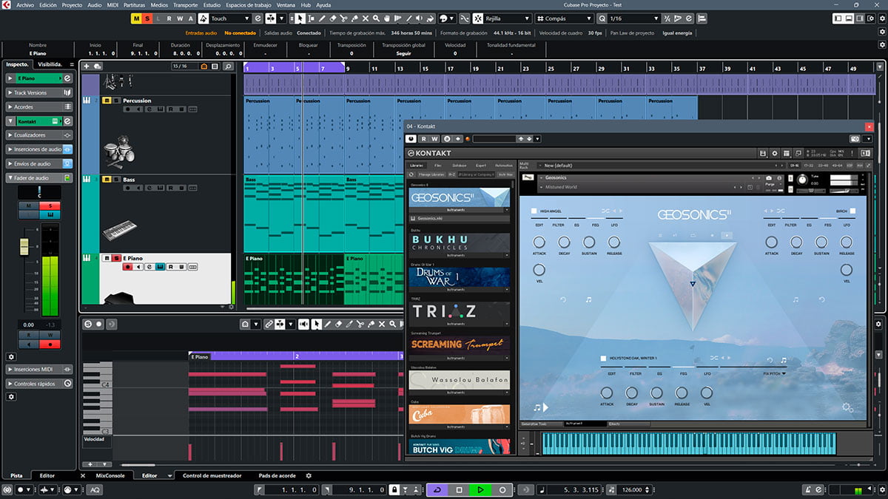Click the ATTACK knob under HIGH ANGEL
The image size is (888, 499).
coord(539,242)
